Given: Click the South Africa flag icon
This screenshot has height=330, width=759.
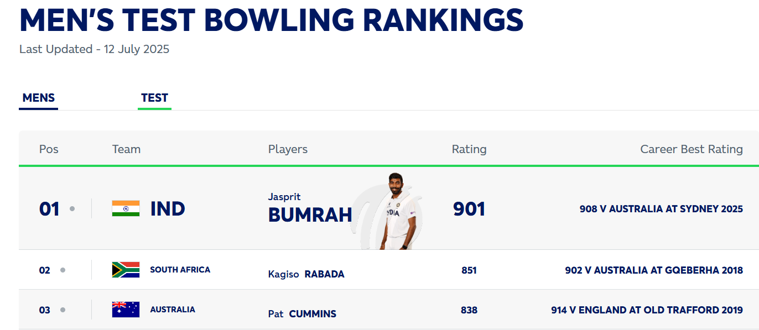Looking at the screenshot, I should [126, 270].
